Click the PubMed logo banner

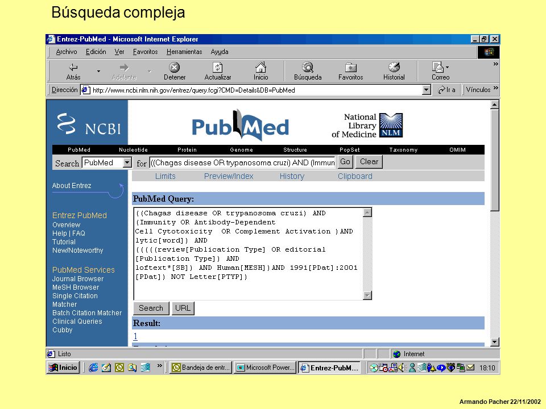click(240, 125)
